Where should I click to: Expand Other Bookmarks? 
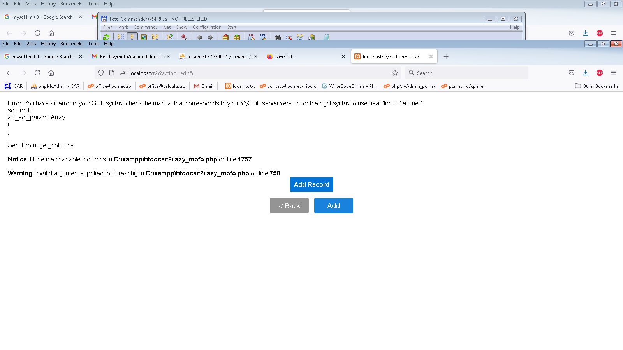click(597, 86)
